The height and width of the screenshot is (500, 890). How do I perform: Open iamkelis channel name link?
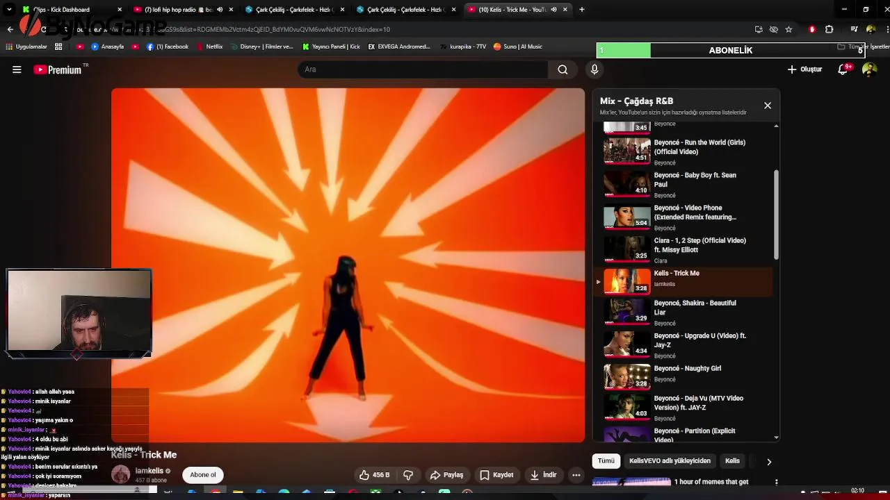pos(149,471)
